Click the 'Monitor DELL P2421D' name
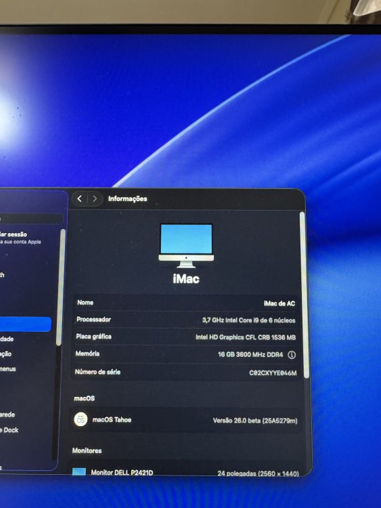 click(122, 472)
